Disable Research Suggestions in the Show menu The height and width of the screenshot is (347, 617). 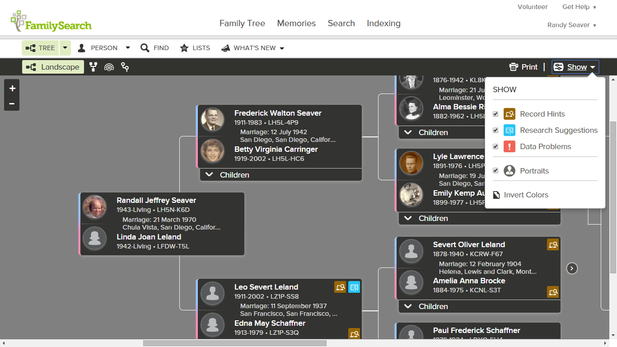pyautogui.click(x=495, y=130)
